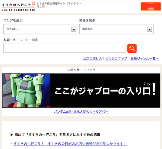Screen dimensions: 162x149
Task: Click the ▶ triangle beside 初めて heading
Action: pos(12,135)
